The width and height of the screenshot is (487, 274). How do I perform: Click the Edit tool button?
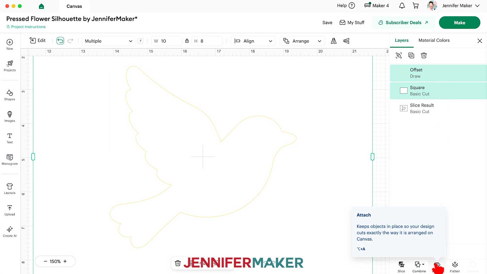[38, 41]
